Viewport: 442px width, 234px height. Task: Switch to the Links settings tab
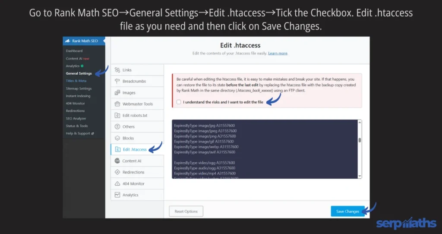(137, 70)
